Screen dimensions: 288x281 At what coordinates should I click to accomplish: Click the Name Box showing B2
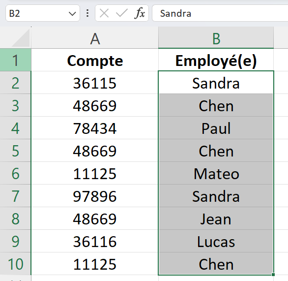pos(43,13)
